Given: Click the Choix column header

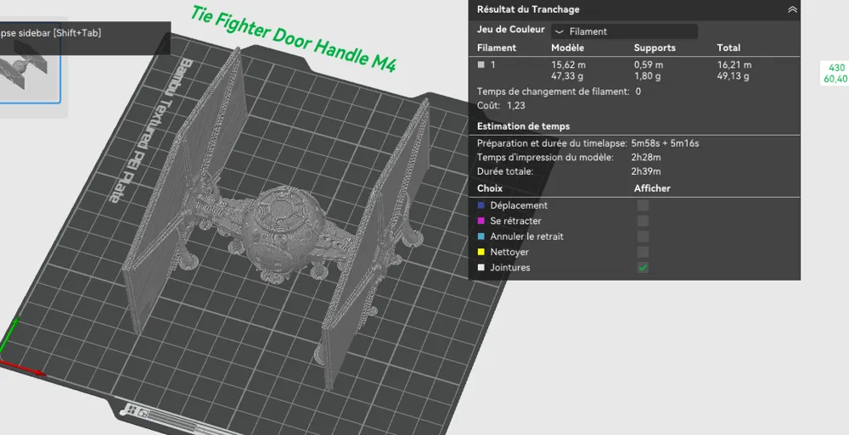Looking at the screenshot, I should pos(490,188).
